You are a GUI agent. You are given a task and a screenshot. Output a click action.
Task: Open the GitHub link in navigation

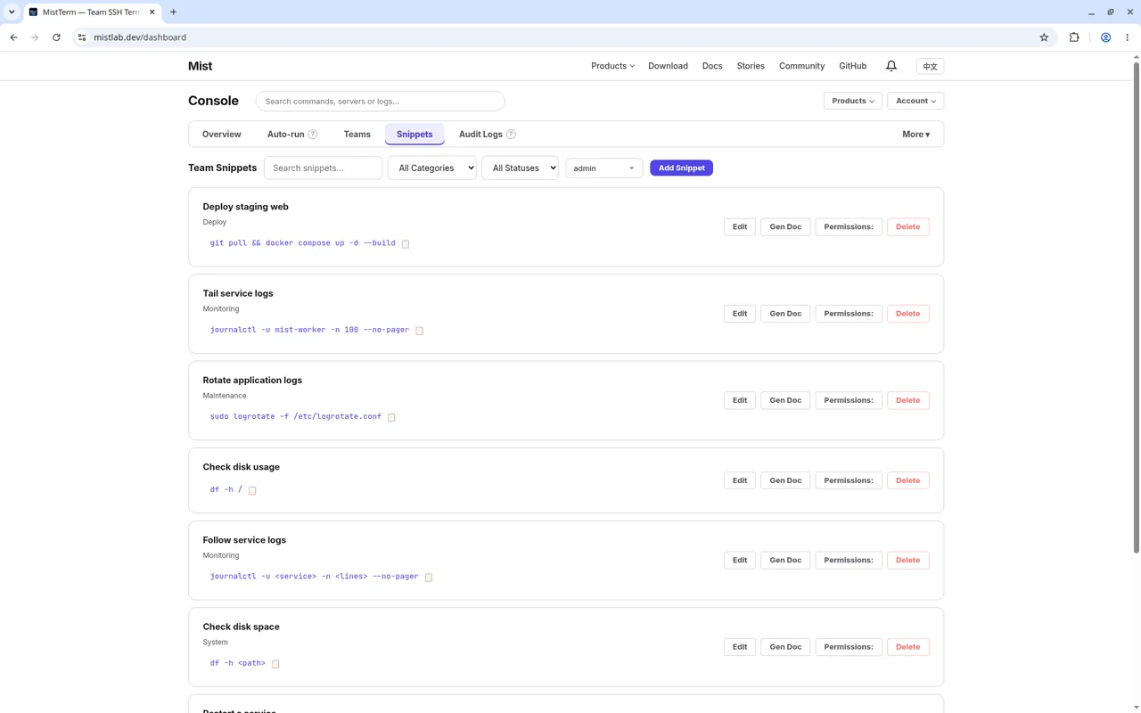(852, 66)
